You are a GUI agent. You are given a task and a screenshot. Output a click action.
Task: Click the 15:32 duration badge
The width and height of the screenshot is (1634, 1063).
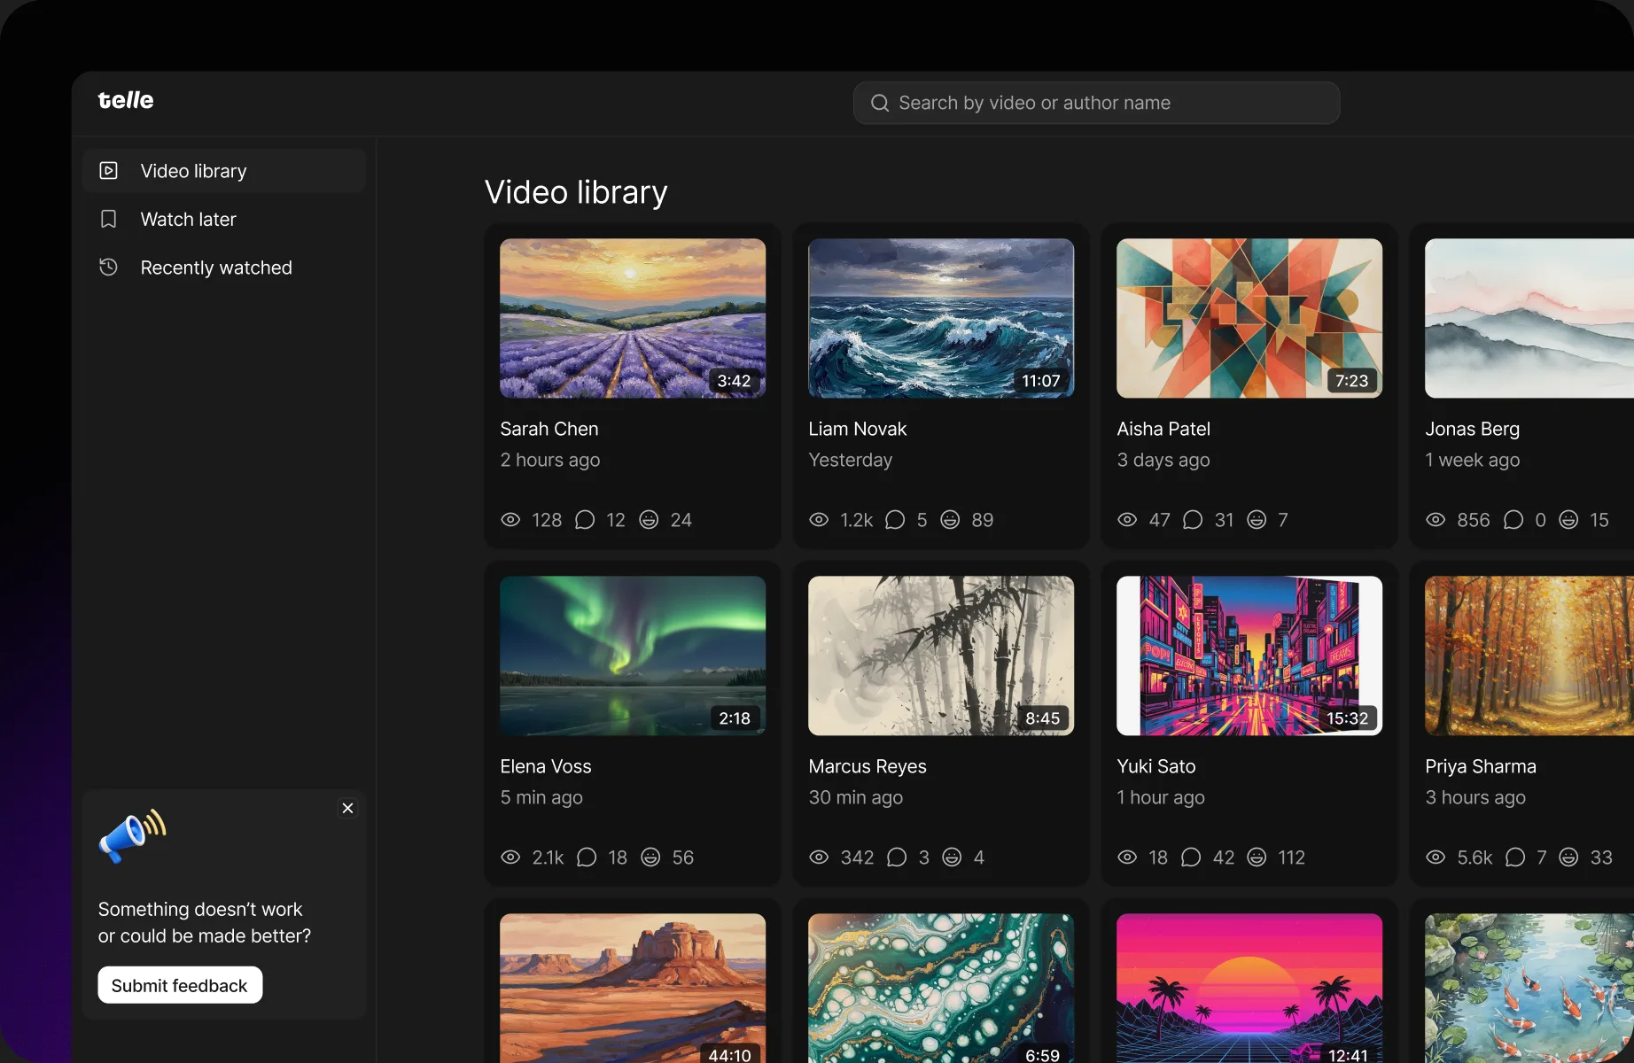point(1347,718)
